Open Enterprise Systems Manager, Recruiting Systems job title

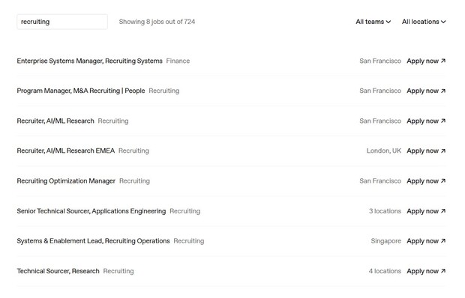click(89, 61)
